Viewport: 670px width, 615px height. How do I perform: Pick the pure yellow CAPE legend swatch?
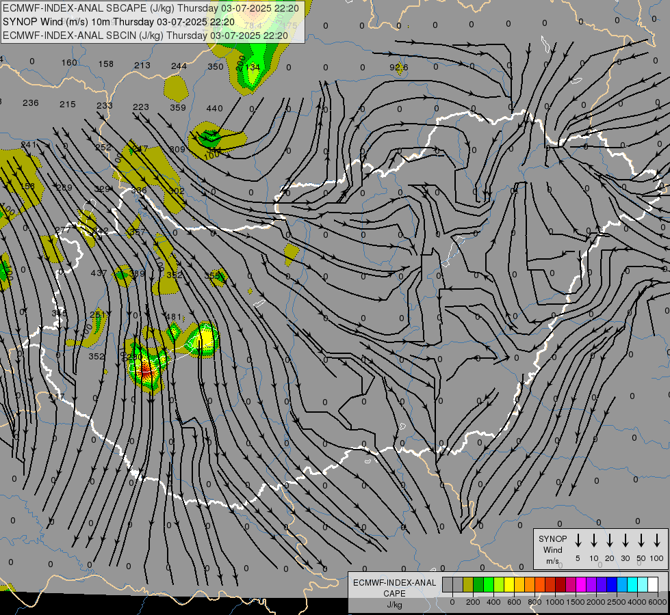point(509,585)
